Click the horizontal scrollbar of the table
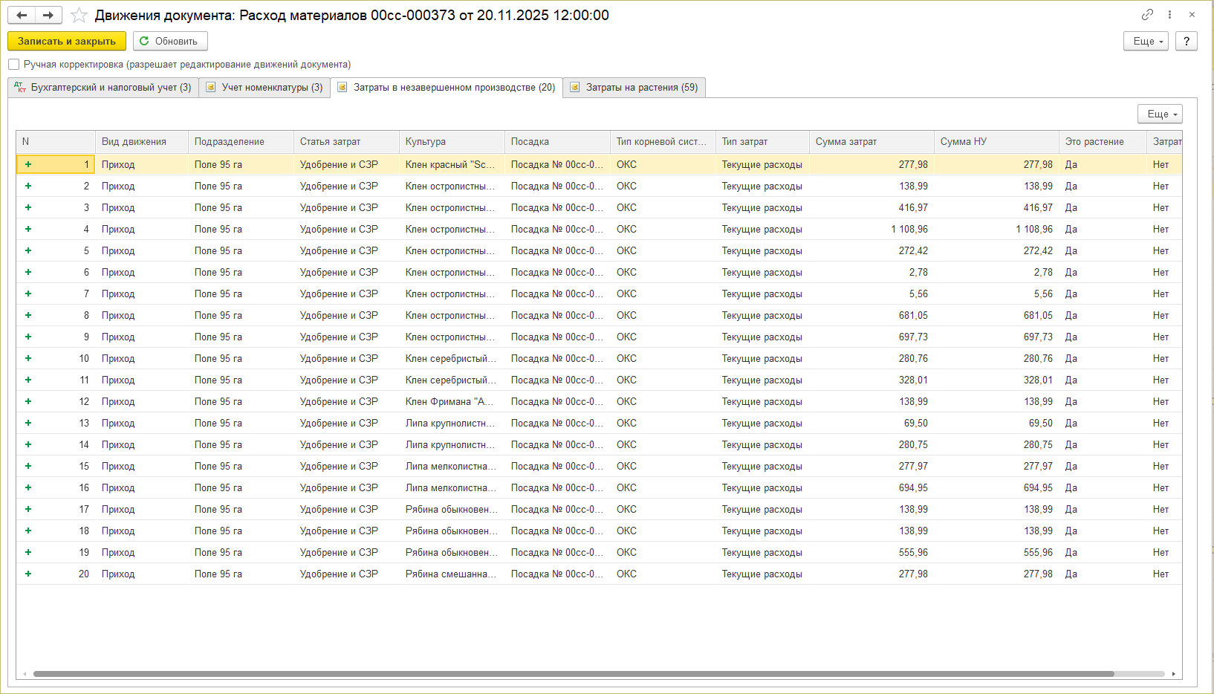 pyautogui.click(x=572, y=674)
